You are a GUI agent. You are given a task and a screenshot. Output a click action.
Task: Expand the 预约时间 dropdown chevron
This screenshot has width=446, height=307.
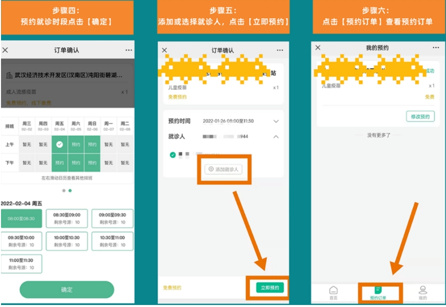point(276,121)
